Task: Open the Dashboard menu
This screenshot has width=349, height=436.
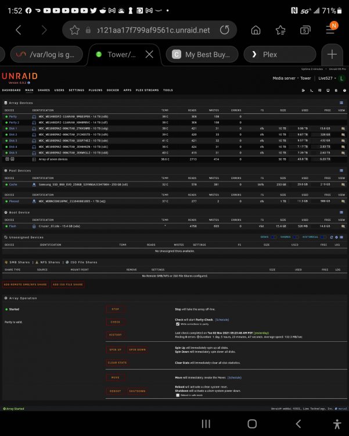Action: (x=12, y=90)
